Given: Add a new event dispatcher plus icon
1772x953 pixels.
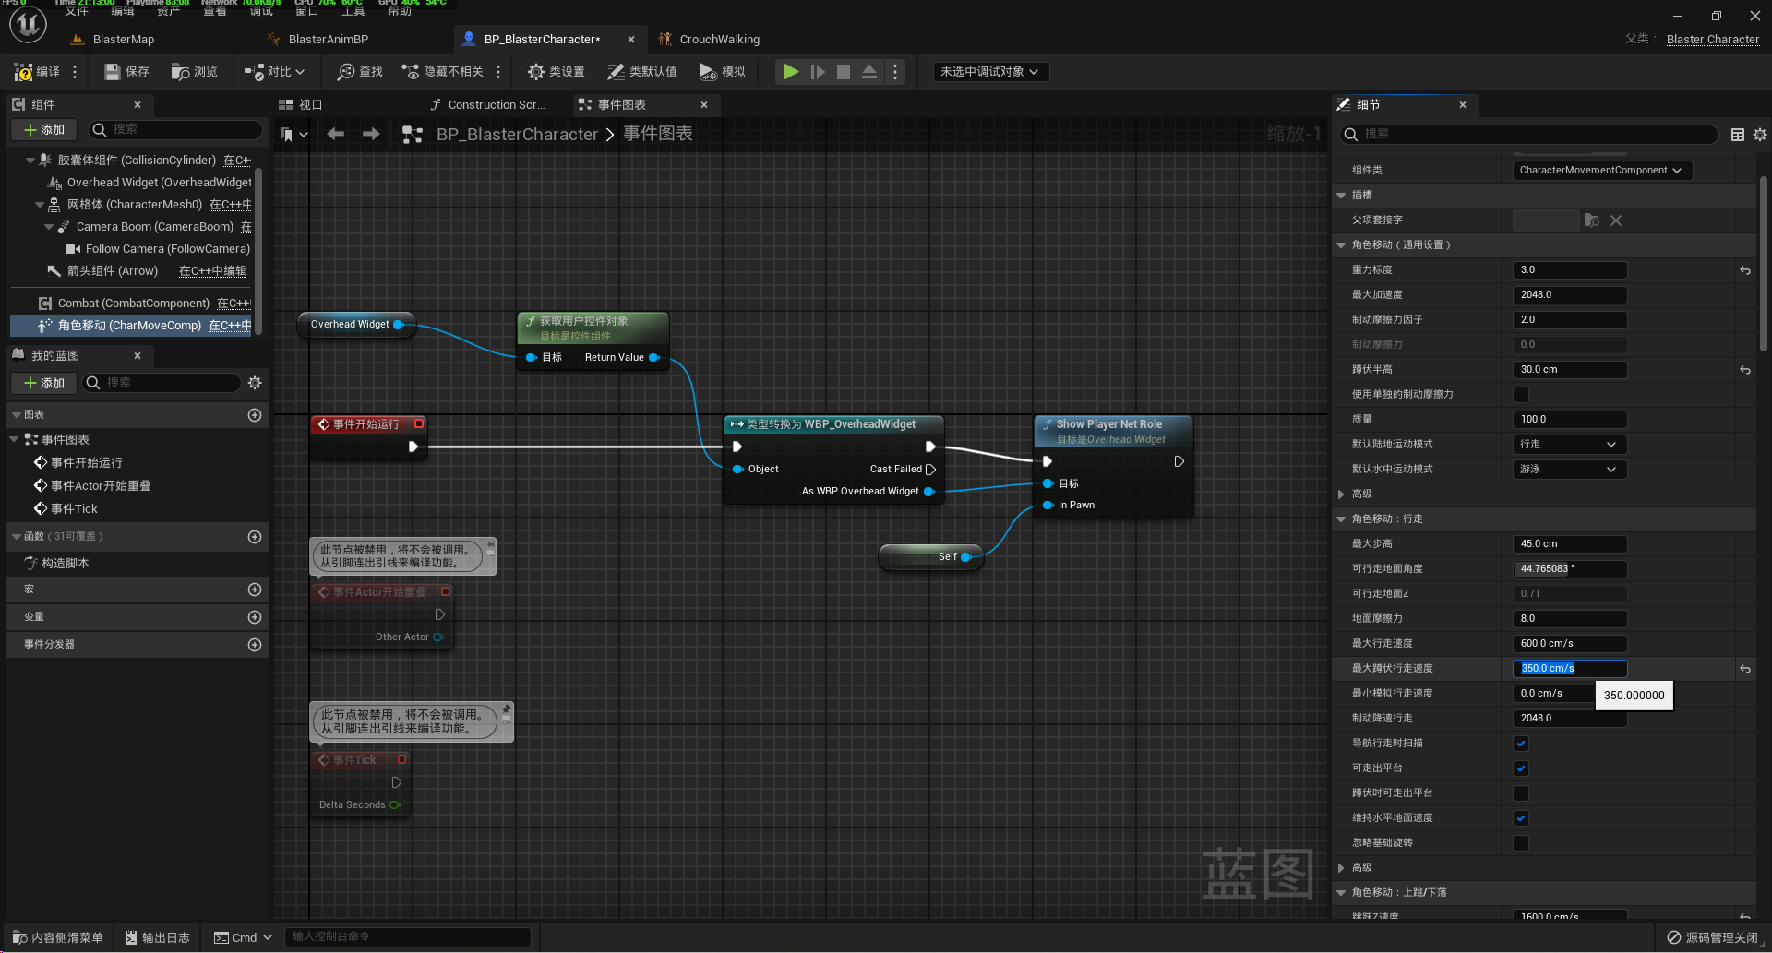Looking at the screenshot, I should tap(255, 645).
